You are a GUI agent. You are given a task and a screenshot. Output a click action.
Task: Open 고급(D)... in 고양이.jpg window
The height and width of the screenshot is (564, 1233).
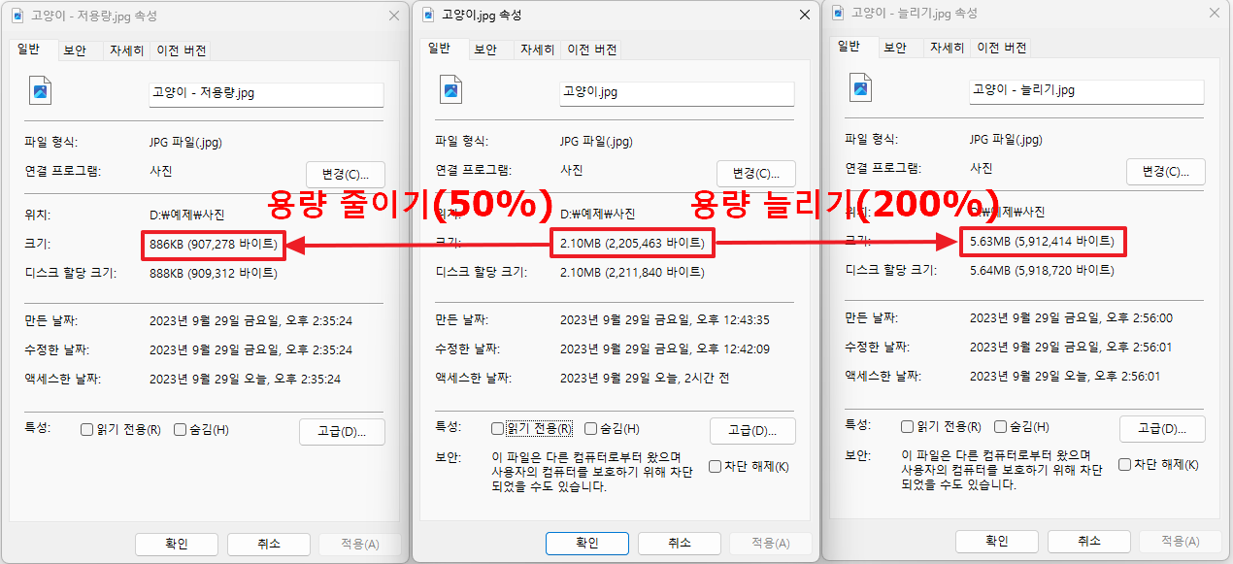pyautogui.click(x=753, y=431)
